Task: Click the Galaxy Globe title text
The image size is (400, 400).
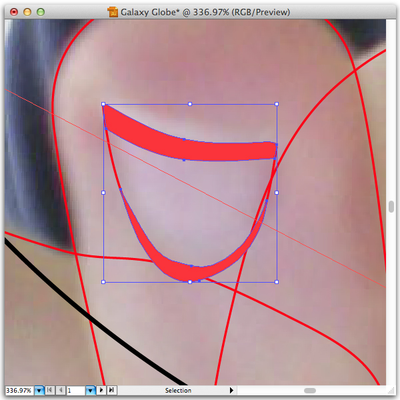Action: 205,12
